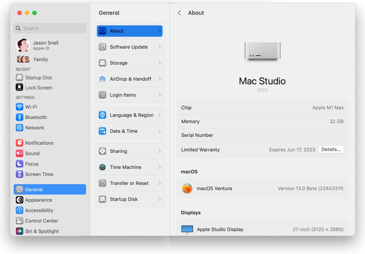
Task: Expand Language & Region options
Action: click(160, 115)
